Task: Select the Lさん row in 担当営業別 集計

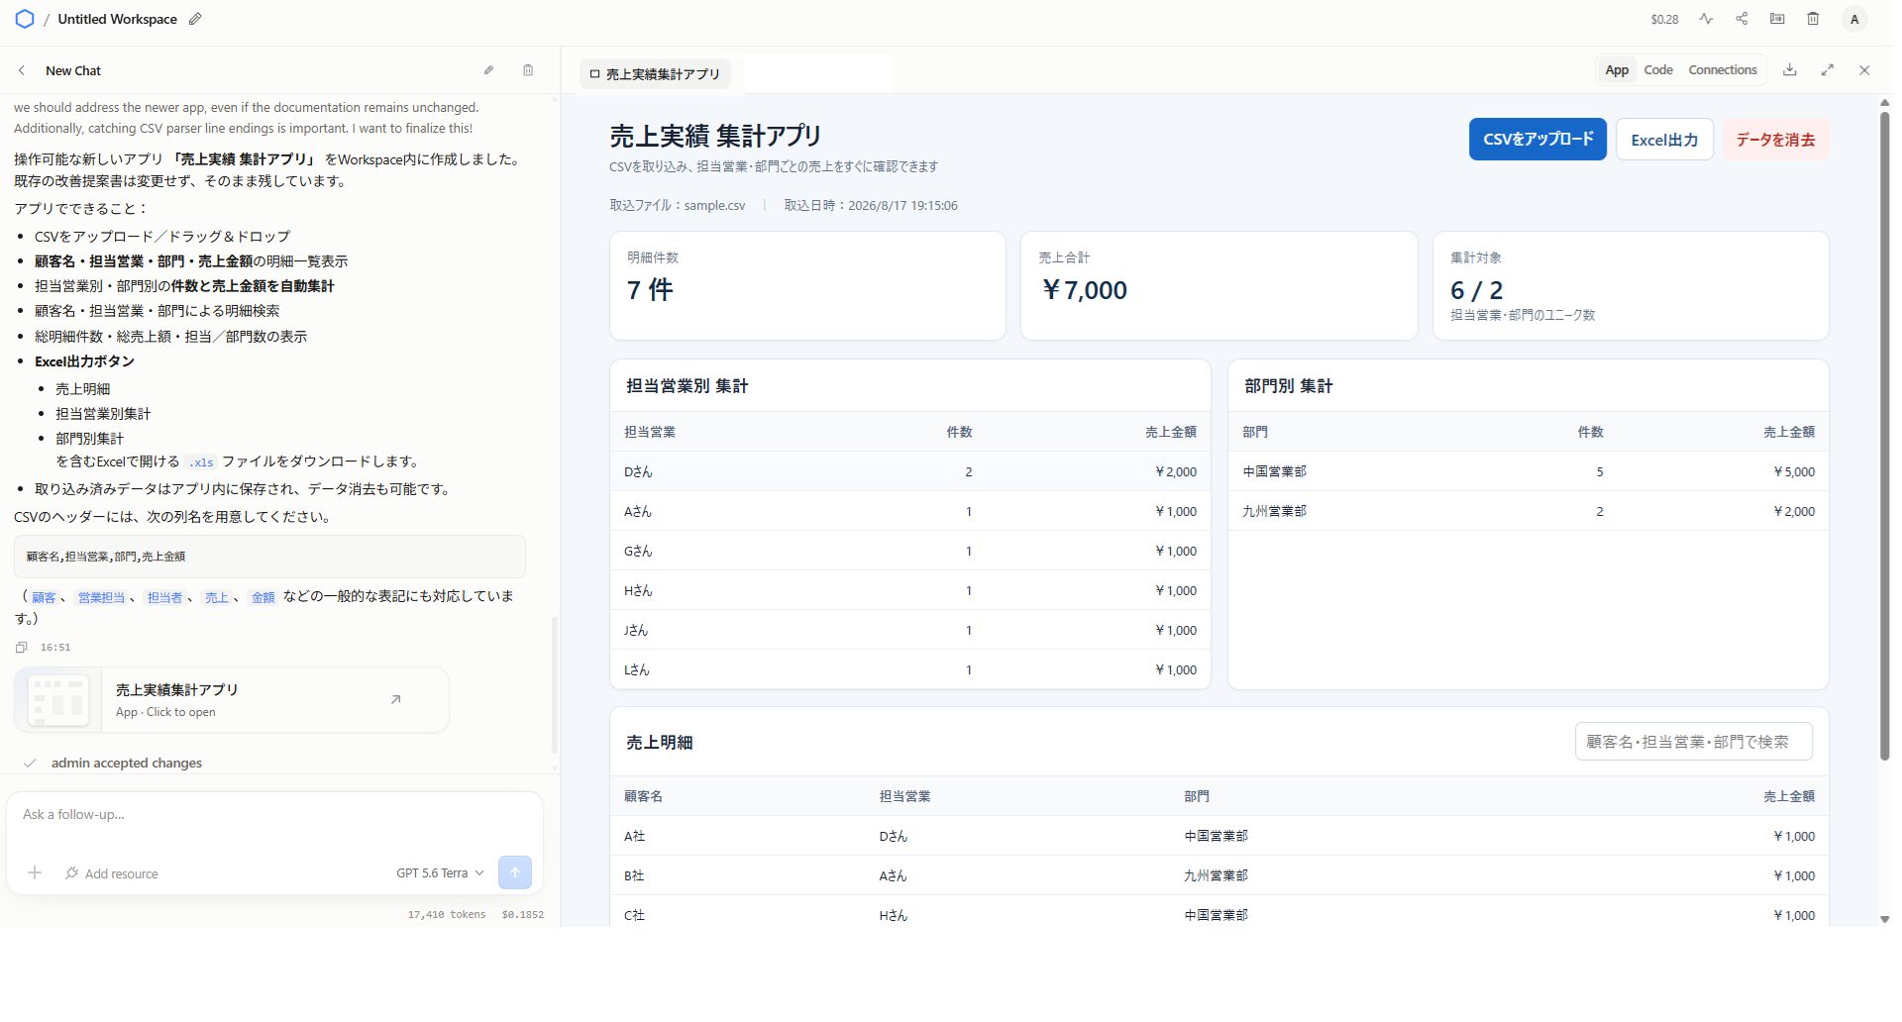Action: (909, 669)
